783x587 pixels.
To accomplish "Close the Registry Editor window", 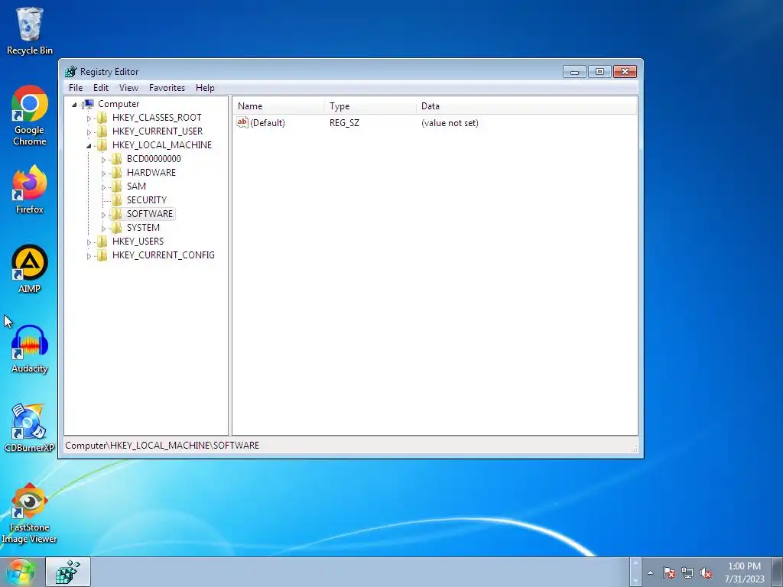I will (625, 71).
